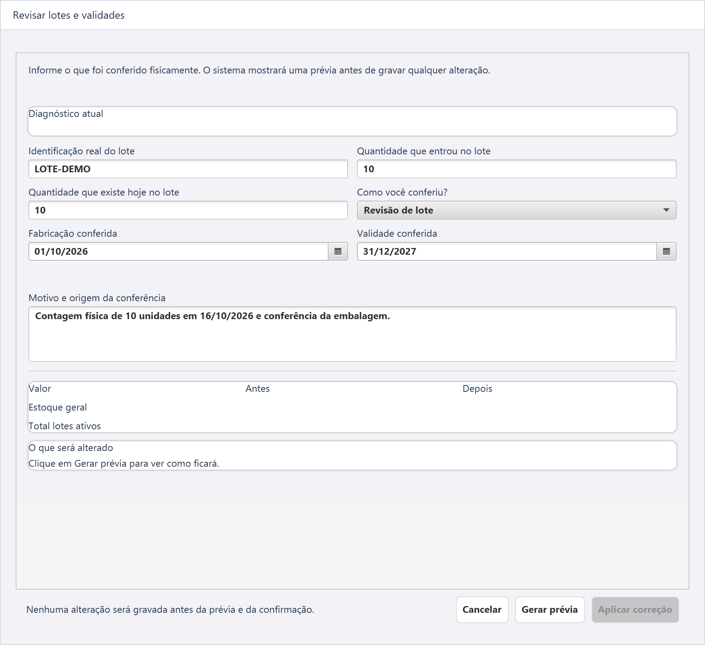The image size is (705, 645).
Task: Click the Aplicar correção button
Action: [x=635, y=609]
